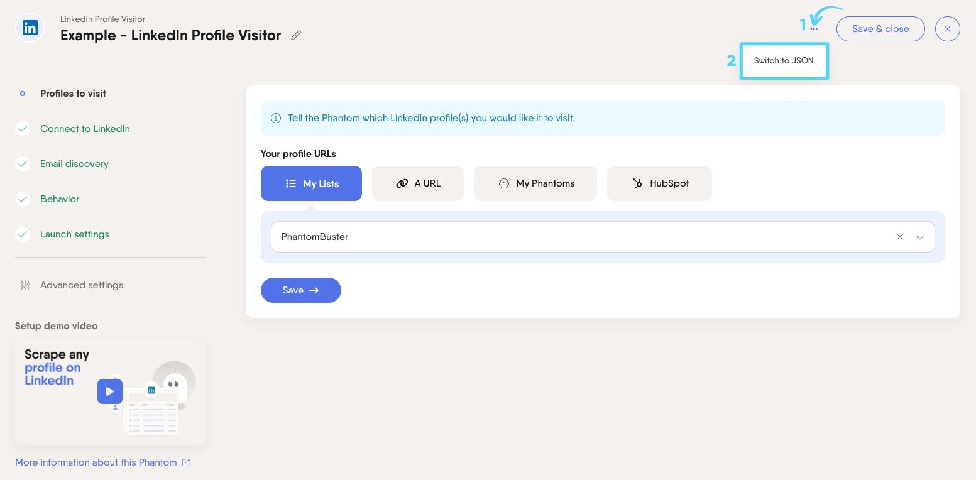Open Advanced settings via the sliders icon

(x=25, y=285)
